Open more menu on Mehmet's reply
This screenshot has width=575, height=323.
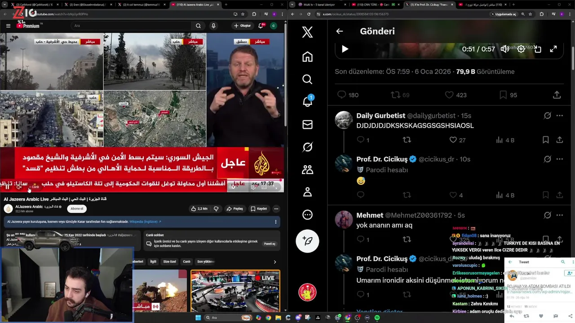pyautogui.click(x=560, y=215)
